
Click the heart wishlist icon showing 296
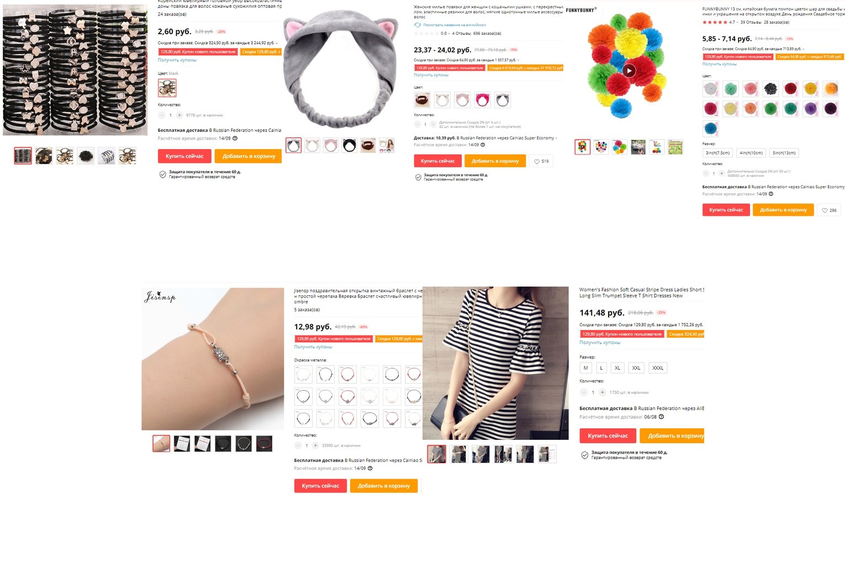pyautogui.click(x=829, y=210)
